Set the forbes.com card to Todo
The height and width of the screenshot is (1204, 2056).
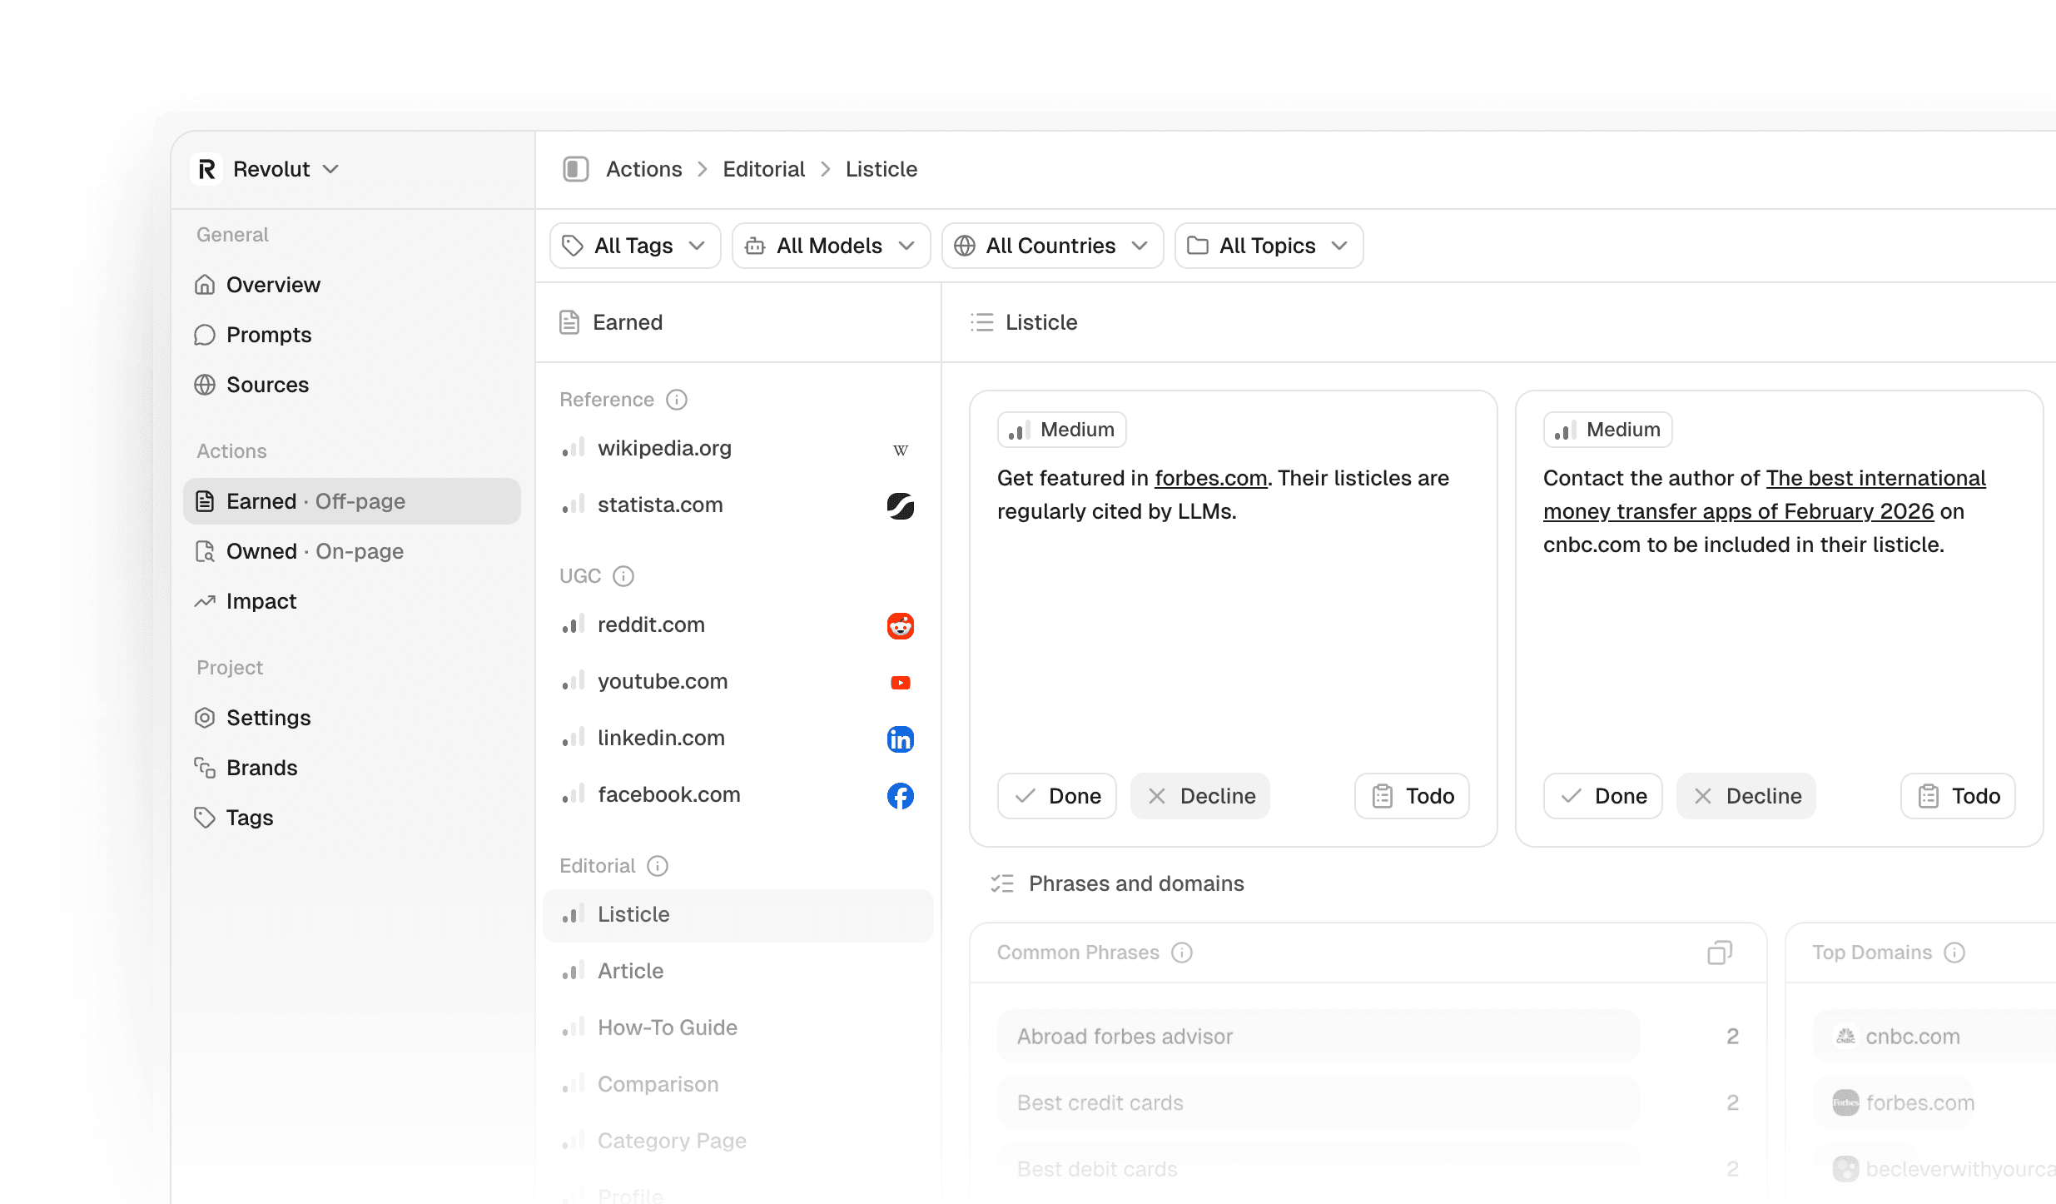1412,796
